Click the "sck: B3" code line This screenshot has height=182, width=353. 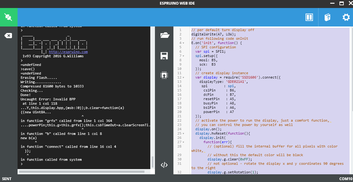[x=208, y=64]
